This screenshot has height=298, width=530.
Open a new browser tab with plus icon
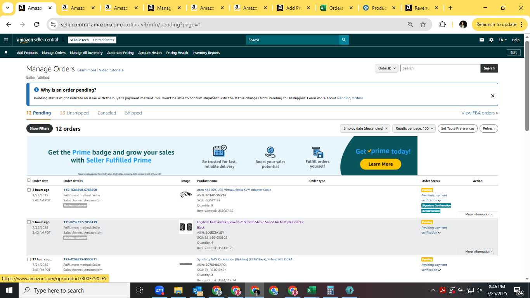450,8
